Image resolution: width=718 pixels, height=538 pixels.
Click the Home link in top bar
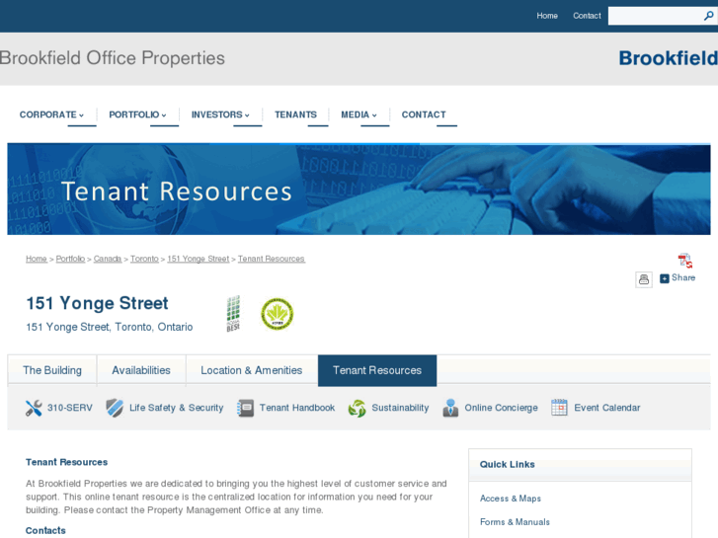click(x=547, y=16)
